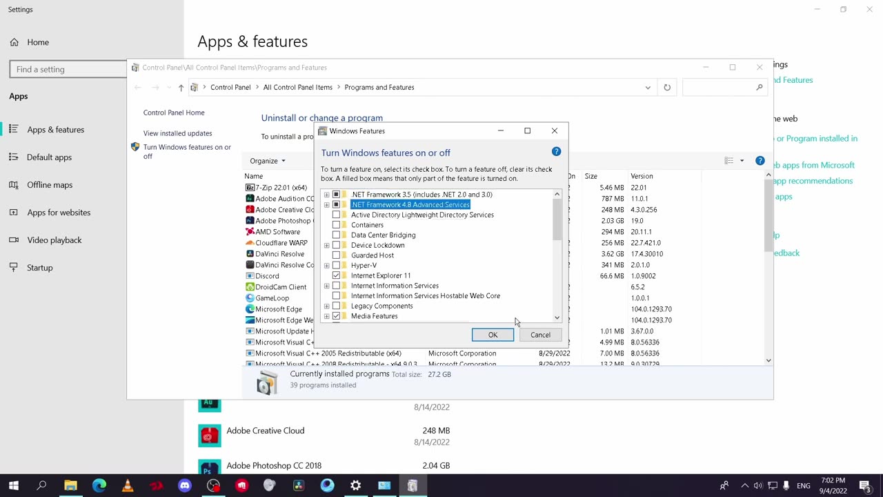The height and width of the screenshot is (497, 883).
Task: Select 7-Zip 22.01 (x64) in programs list
Action: coord(279,188)
